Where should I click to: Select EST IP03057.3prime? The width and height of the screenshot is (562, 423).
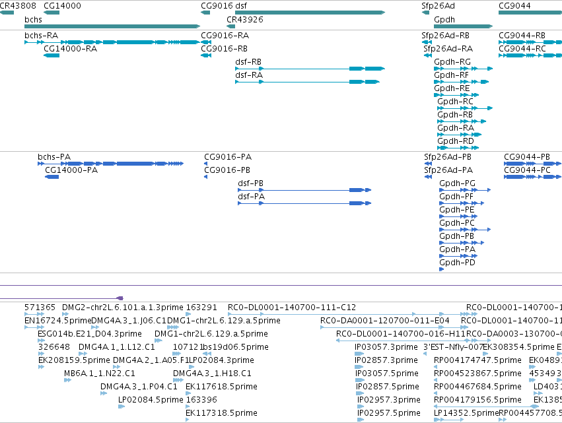359,354
